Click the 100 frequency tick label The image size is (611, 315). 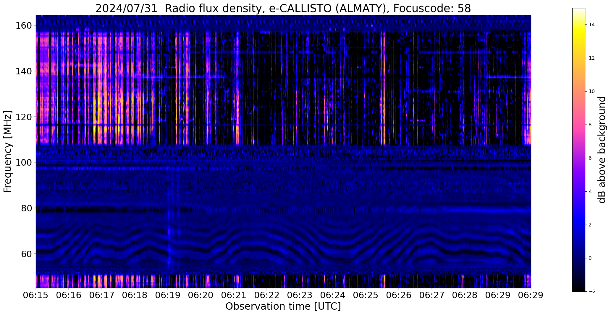pyautogui.click(x=23, y=162)
